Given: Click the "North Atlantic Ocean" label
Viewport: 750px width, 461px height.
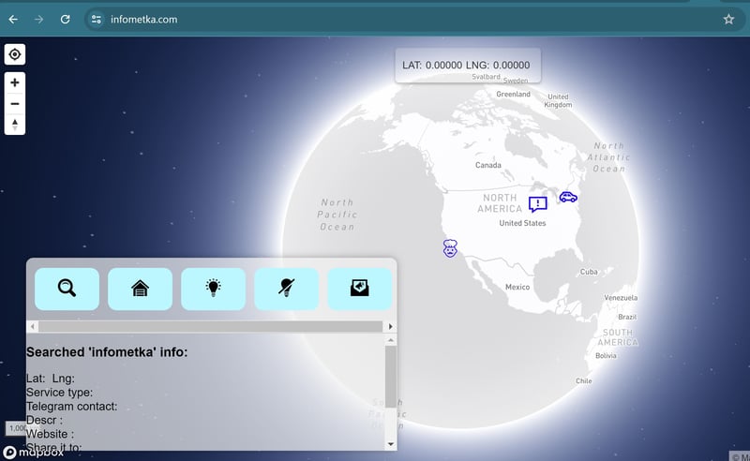Looking at the screenshot, I should click(608, 157).
